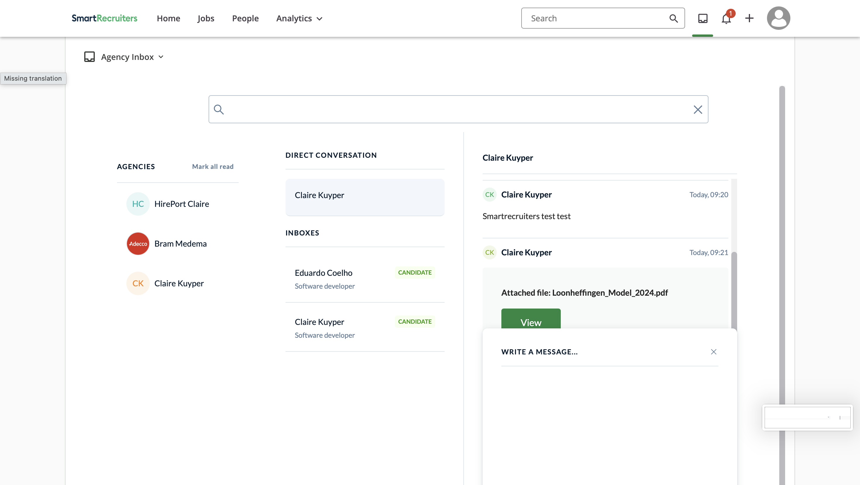The image size is (860, 485).
Task: Click attached file name Loonheffingen_Model_2024.pdf
Action: 610,292
